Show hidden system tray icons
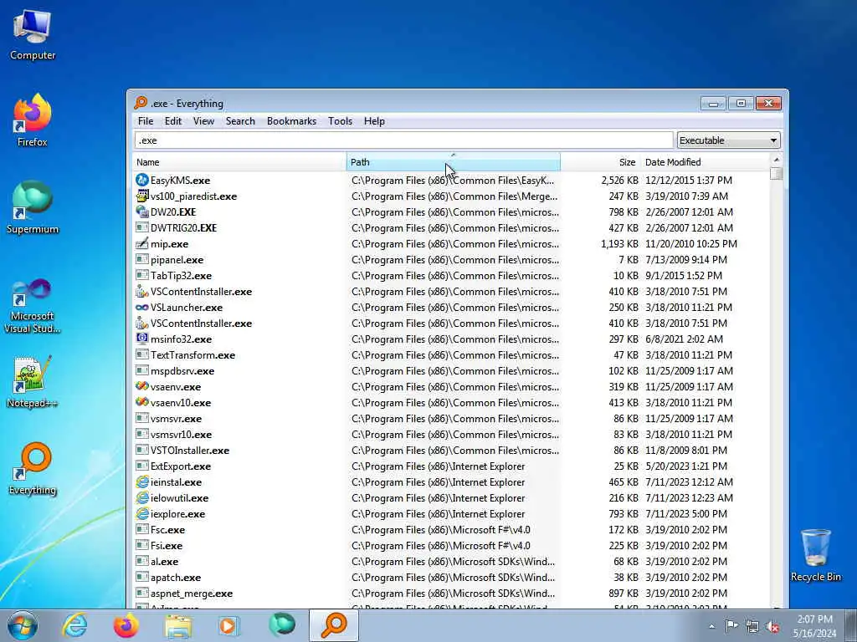This screenshot has width=857, height=642. coord(711,627)
